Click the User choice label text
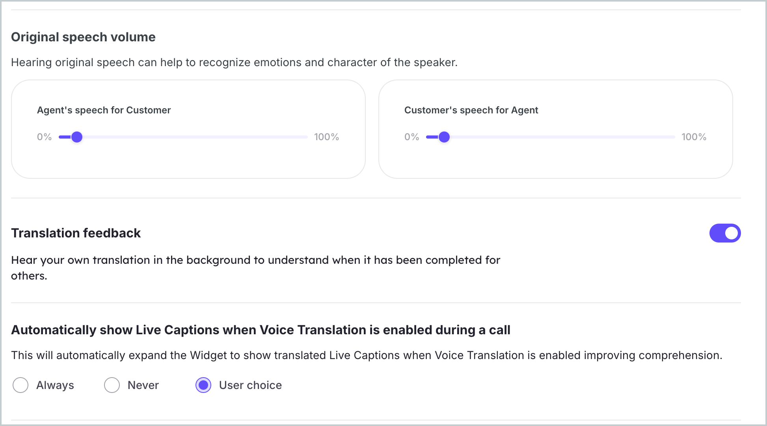 tap(250, 385)
